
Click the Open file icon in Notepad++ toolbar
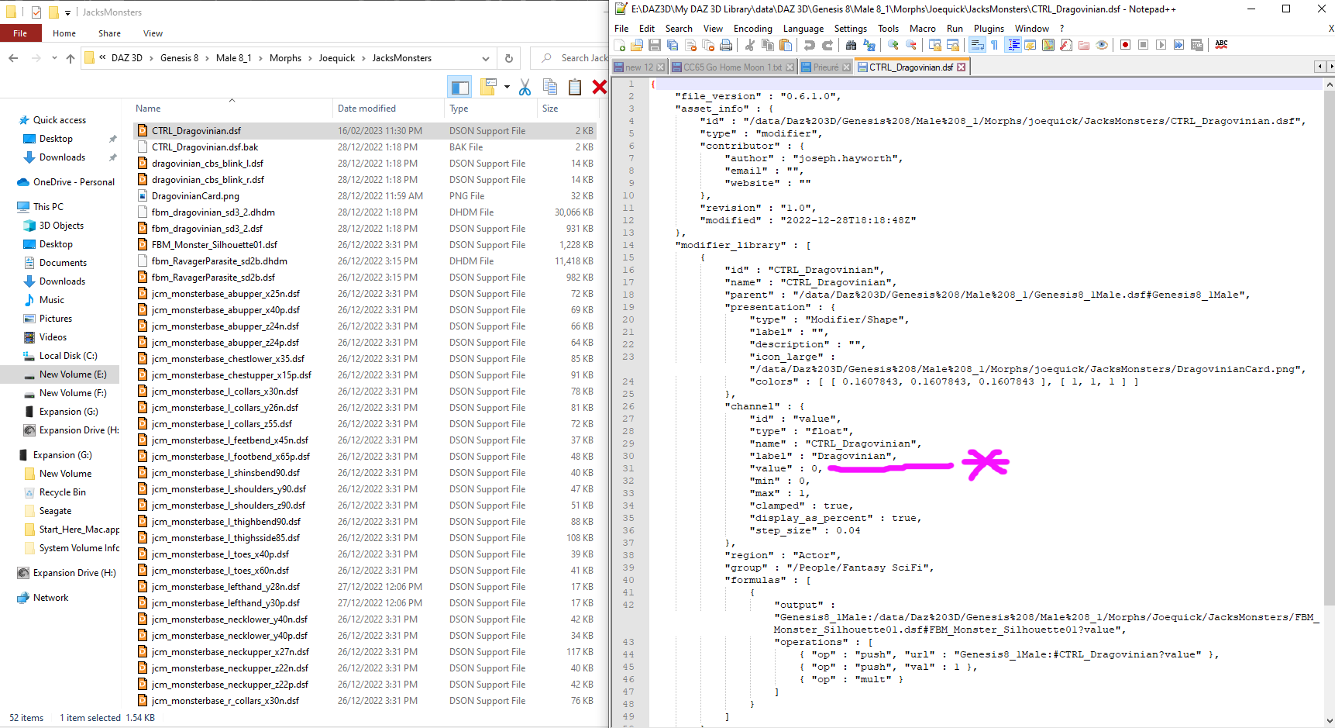click(x=636, y=45)
